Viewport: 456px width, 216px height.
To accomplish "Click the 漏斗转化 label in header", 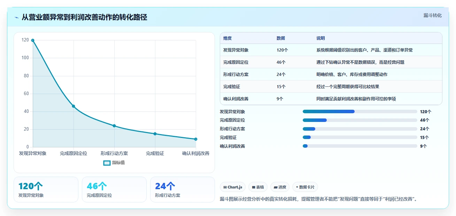I will pos(432,15).
